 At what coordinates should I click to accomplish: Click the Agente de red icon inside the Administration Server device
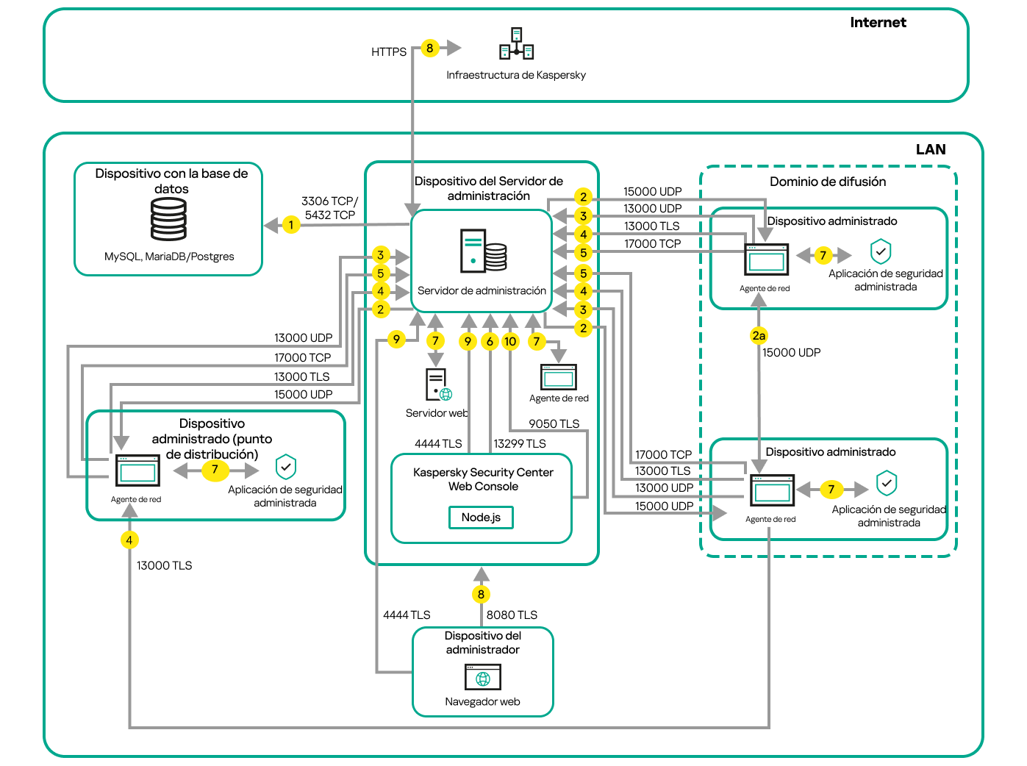click(x=559, y=376)
